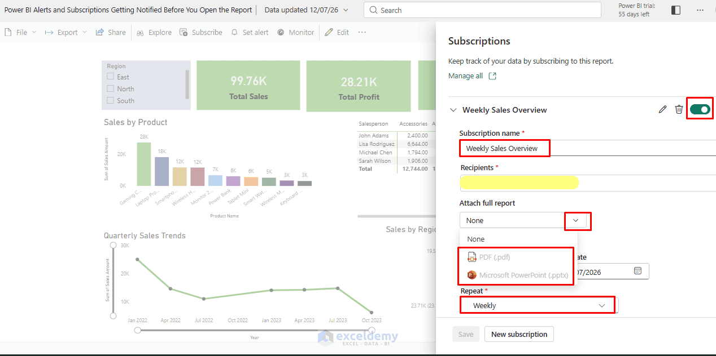Click the Michael Chen table row
This screenshot has width=716, height=356.
396,152
